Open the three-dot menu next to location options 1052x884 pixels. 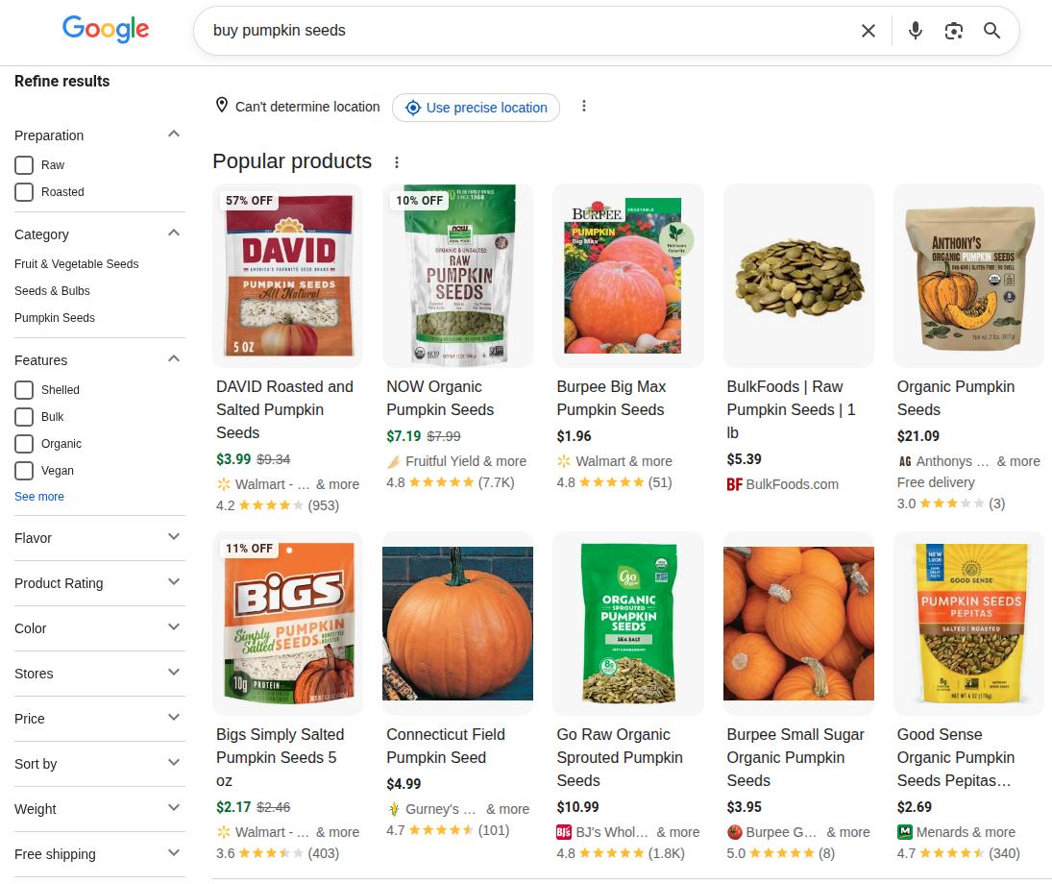pyautogui.click(x=584, y=107)
